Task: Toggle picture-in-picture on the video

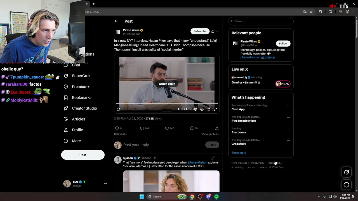Action: (x=209, y=109)
